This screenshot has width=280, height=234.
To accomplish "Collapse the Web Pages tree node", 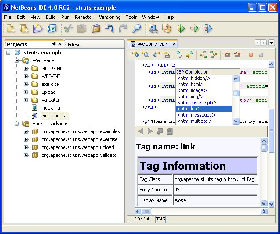I will (17, 60).
